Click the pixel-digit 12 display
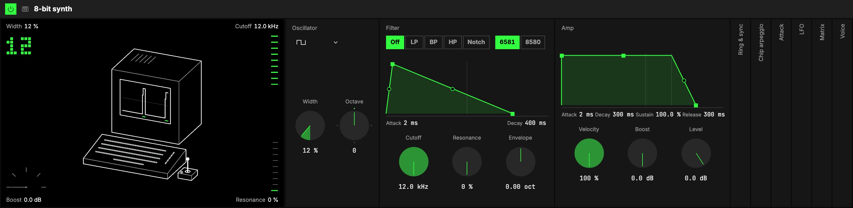 click(19, 45)
